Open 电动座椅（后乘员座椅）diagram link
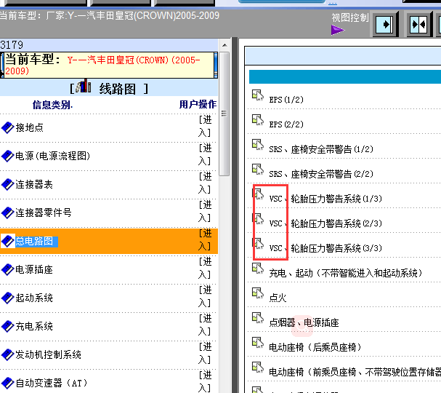Image resolution: width=441 pixels, height=393 pixels. pyautogui.click(x=315, y=347)
